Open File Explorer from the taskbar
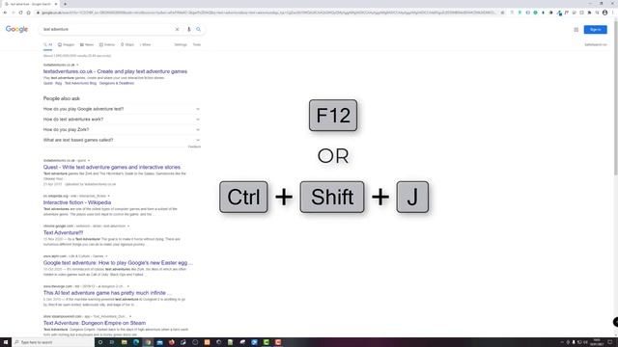 pos(125,342)
